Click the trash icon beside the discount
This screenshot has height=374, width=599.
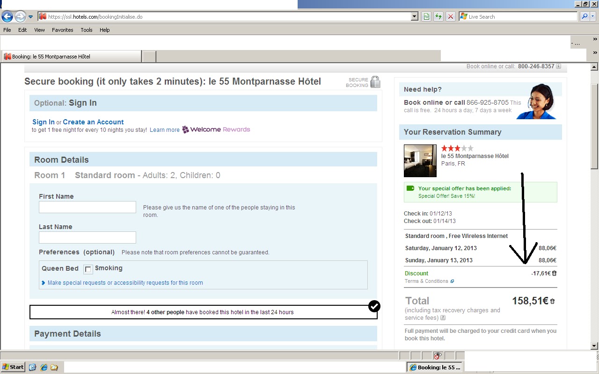click(x=554, y=273)
